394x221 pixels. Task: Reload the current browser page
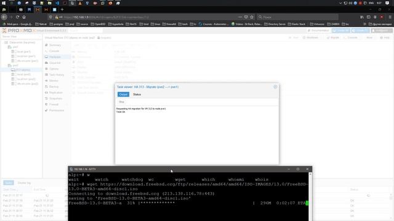17,17
